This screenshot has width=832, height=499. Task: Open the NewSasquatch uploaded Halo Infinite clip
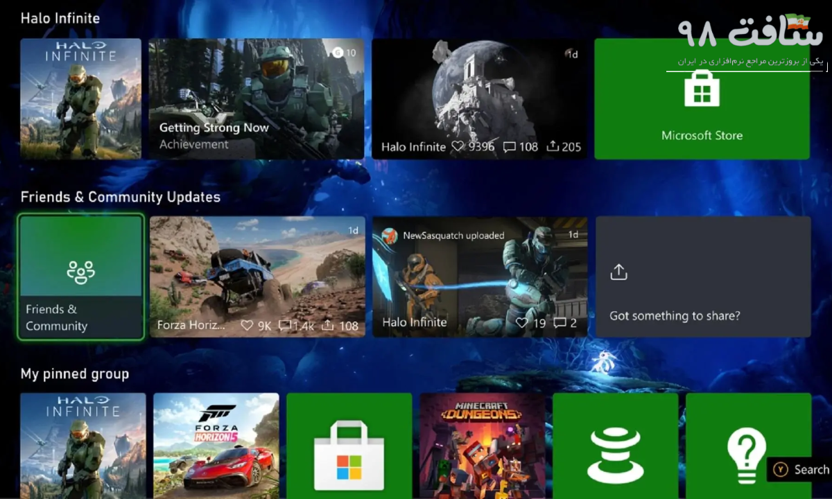tap(480, 277)
